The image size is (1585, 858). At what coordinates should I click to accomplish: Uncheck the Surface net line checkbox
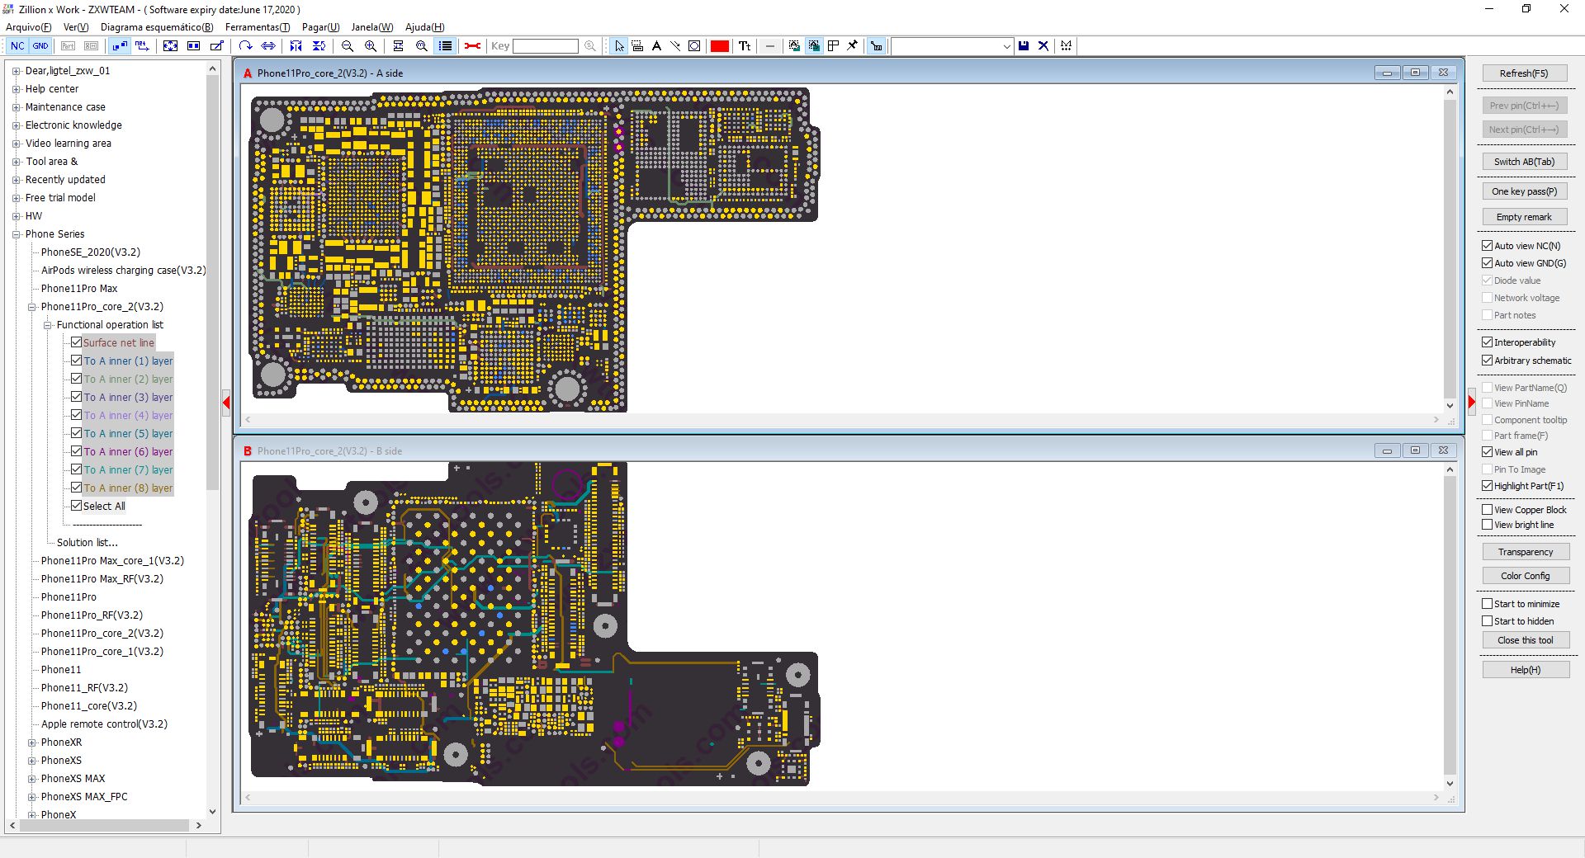(x=76, y=342)
